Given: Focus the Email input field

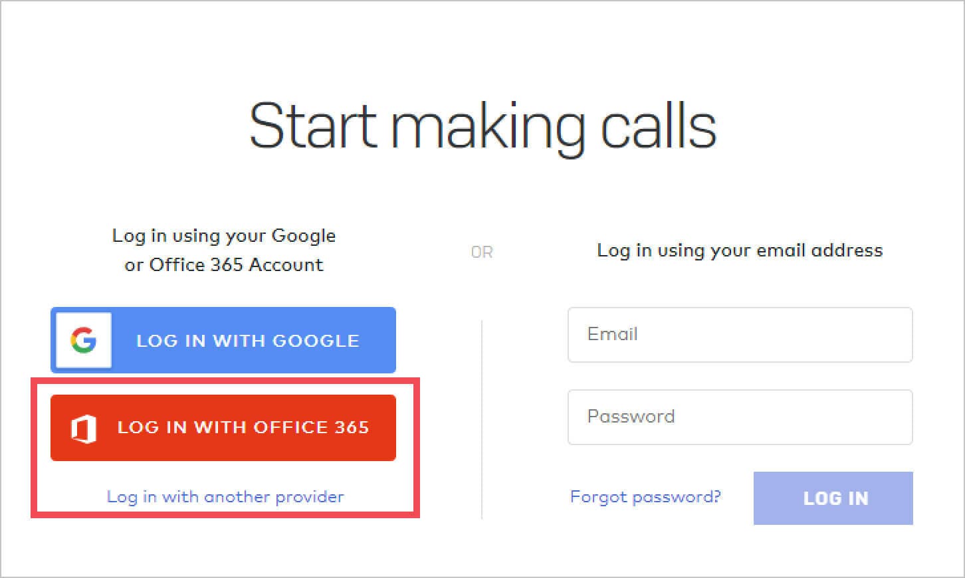Looking at the screenshot, I should click(x=740, y=335).
